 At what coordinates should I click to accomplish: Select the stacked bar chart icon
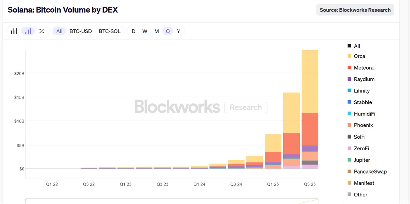[x=28, y=31]
